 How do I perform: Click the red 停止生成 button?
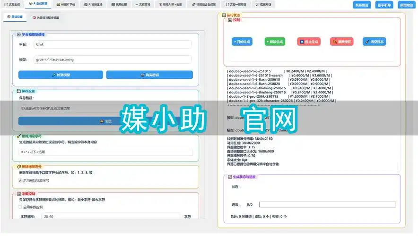click(x=309, y=42)
